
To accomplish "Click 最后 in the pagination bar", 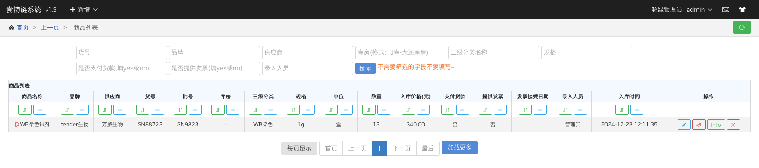I will click(428, 148).
